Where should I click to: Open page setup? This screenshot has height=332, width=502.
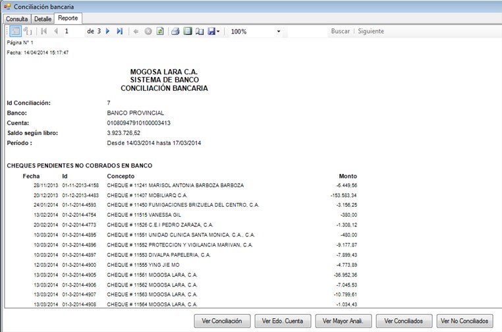[200, 32]
